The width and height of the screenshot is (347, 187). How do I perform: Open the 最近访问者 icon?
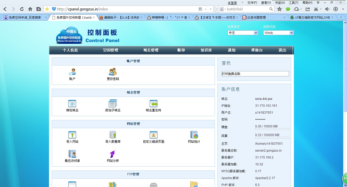(x=72, y=154)
